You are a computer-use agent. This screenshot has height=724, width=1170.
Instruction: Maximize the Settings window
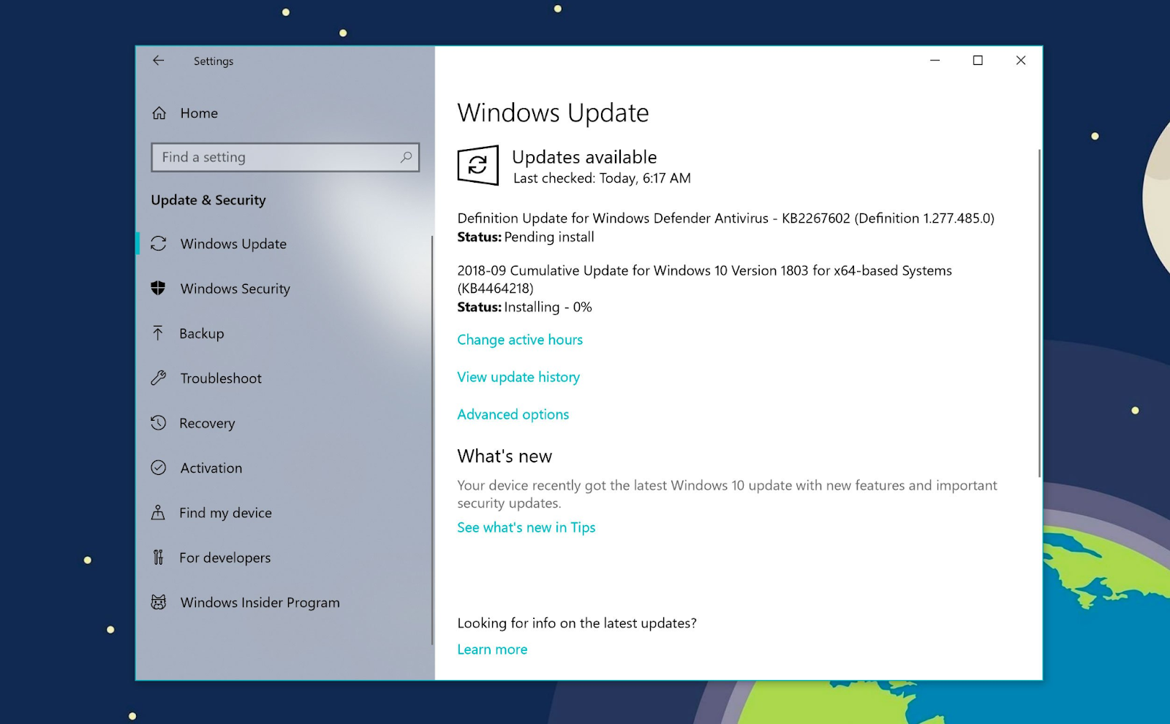tap(978, 61)
